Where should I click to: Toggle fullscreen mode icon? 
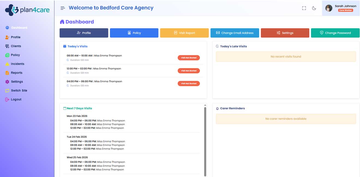pyautogui.click(x=304, y=8)
